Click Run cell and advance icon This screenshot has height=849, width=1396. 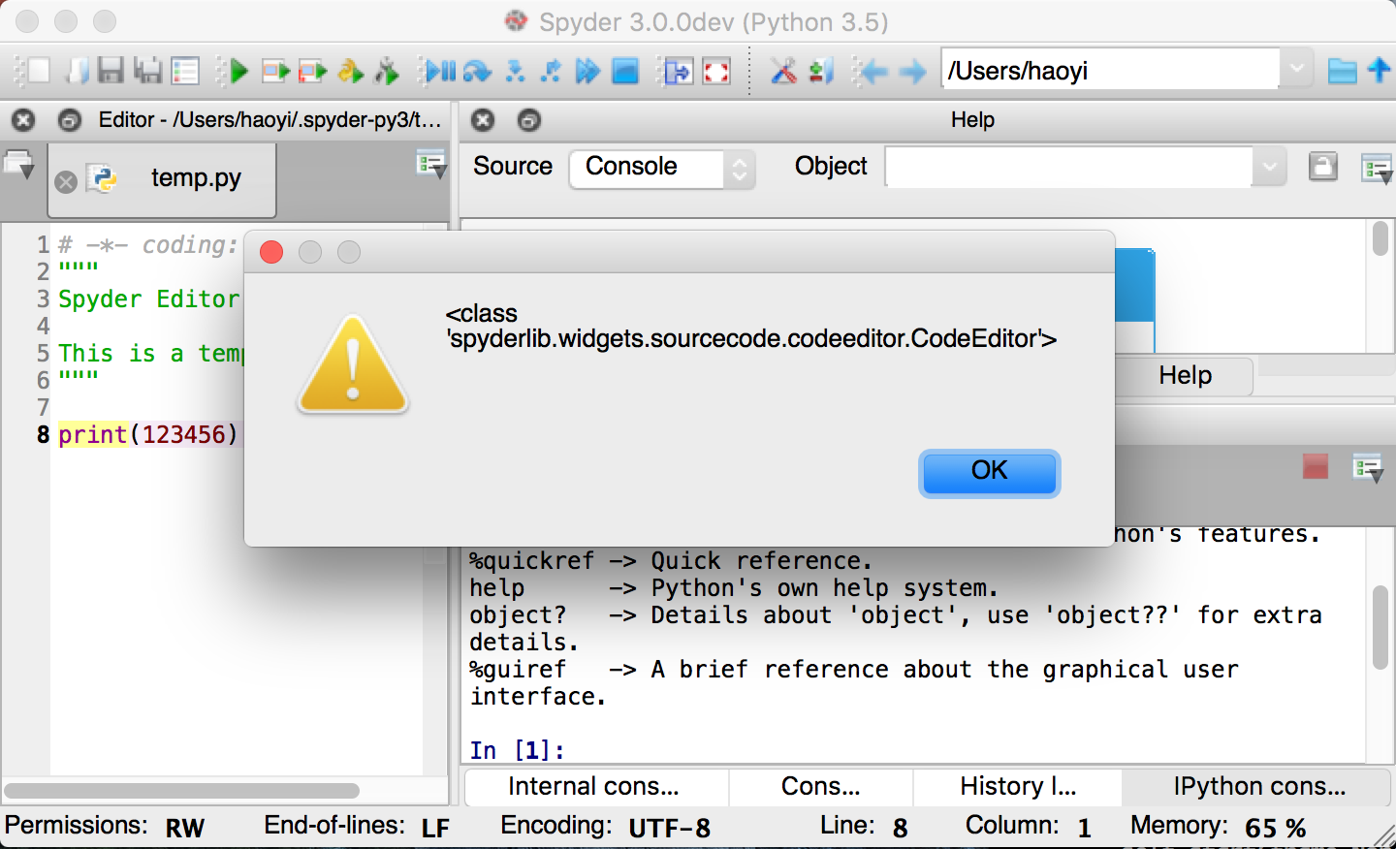tap(312, 71)
